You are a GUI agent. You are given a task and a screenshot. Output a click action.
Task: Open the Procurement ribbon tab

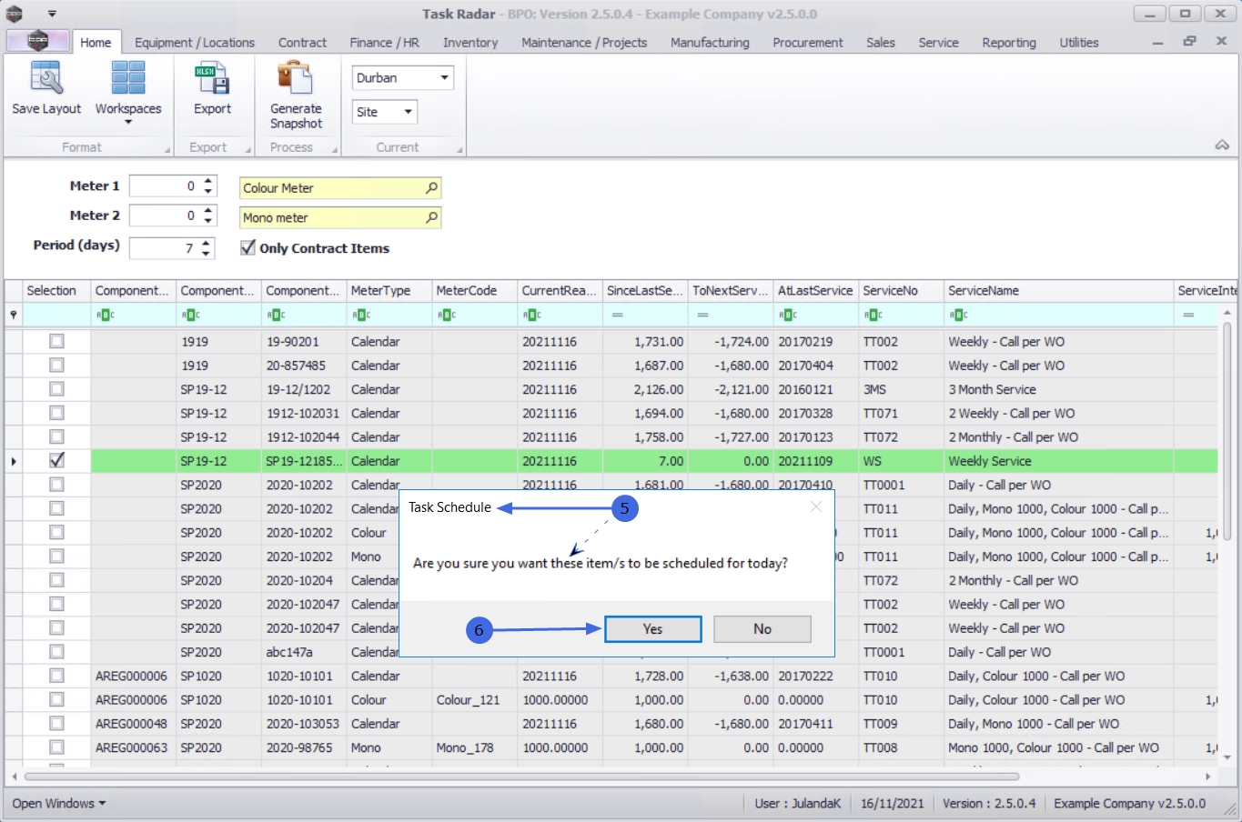pyautogui.click(x=807, y=43)
